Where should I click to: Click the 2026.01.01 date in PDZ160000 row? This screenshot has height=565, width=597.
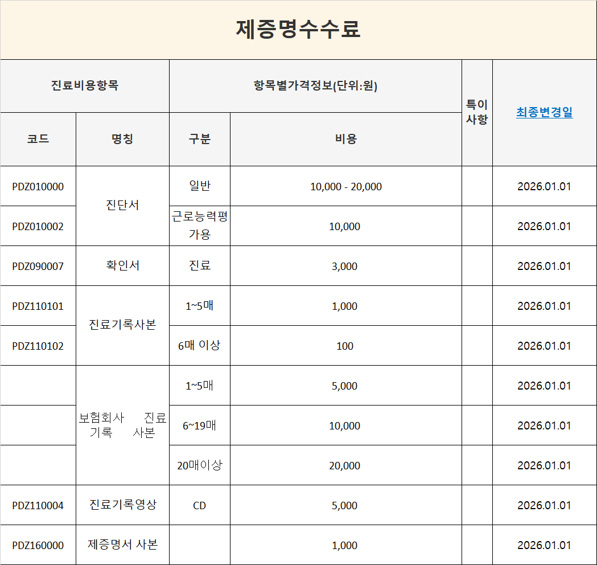click(x=545, y=545)
